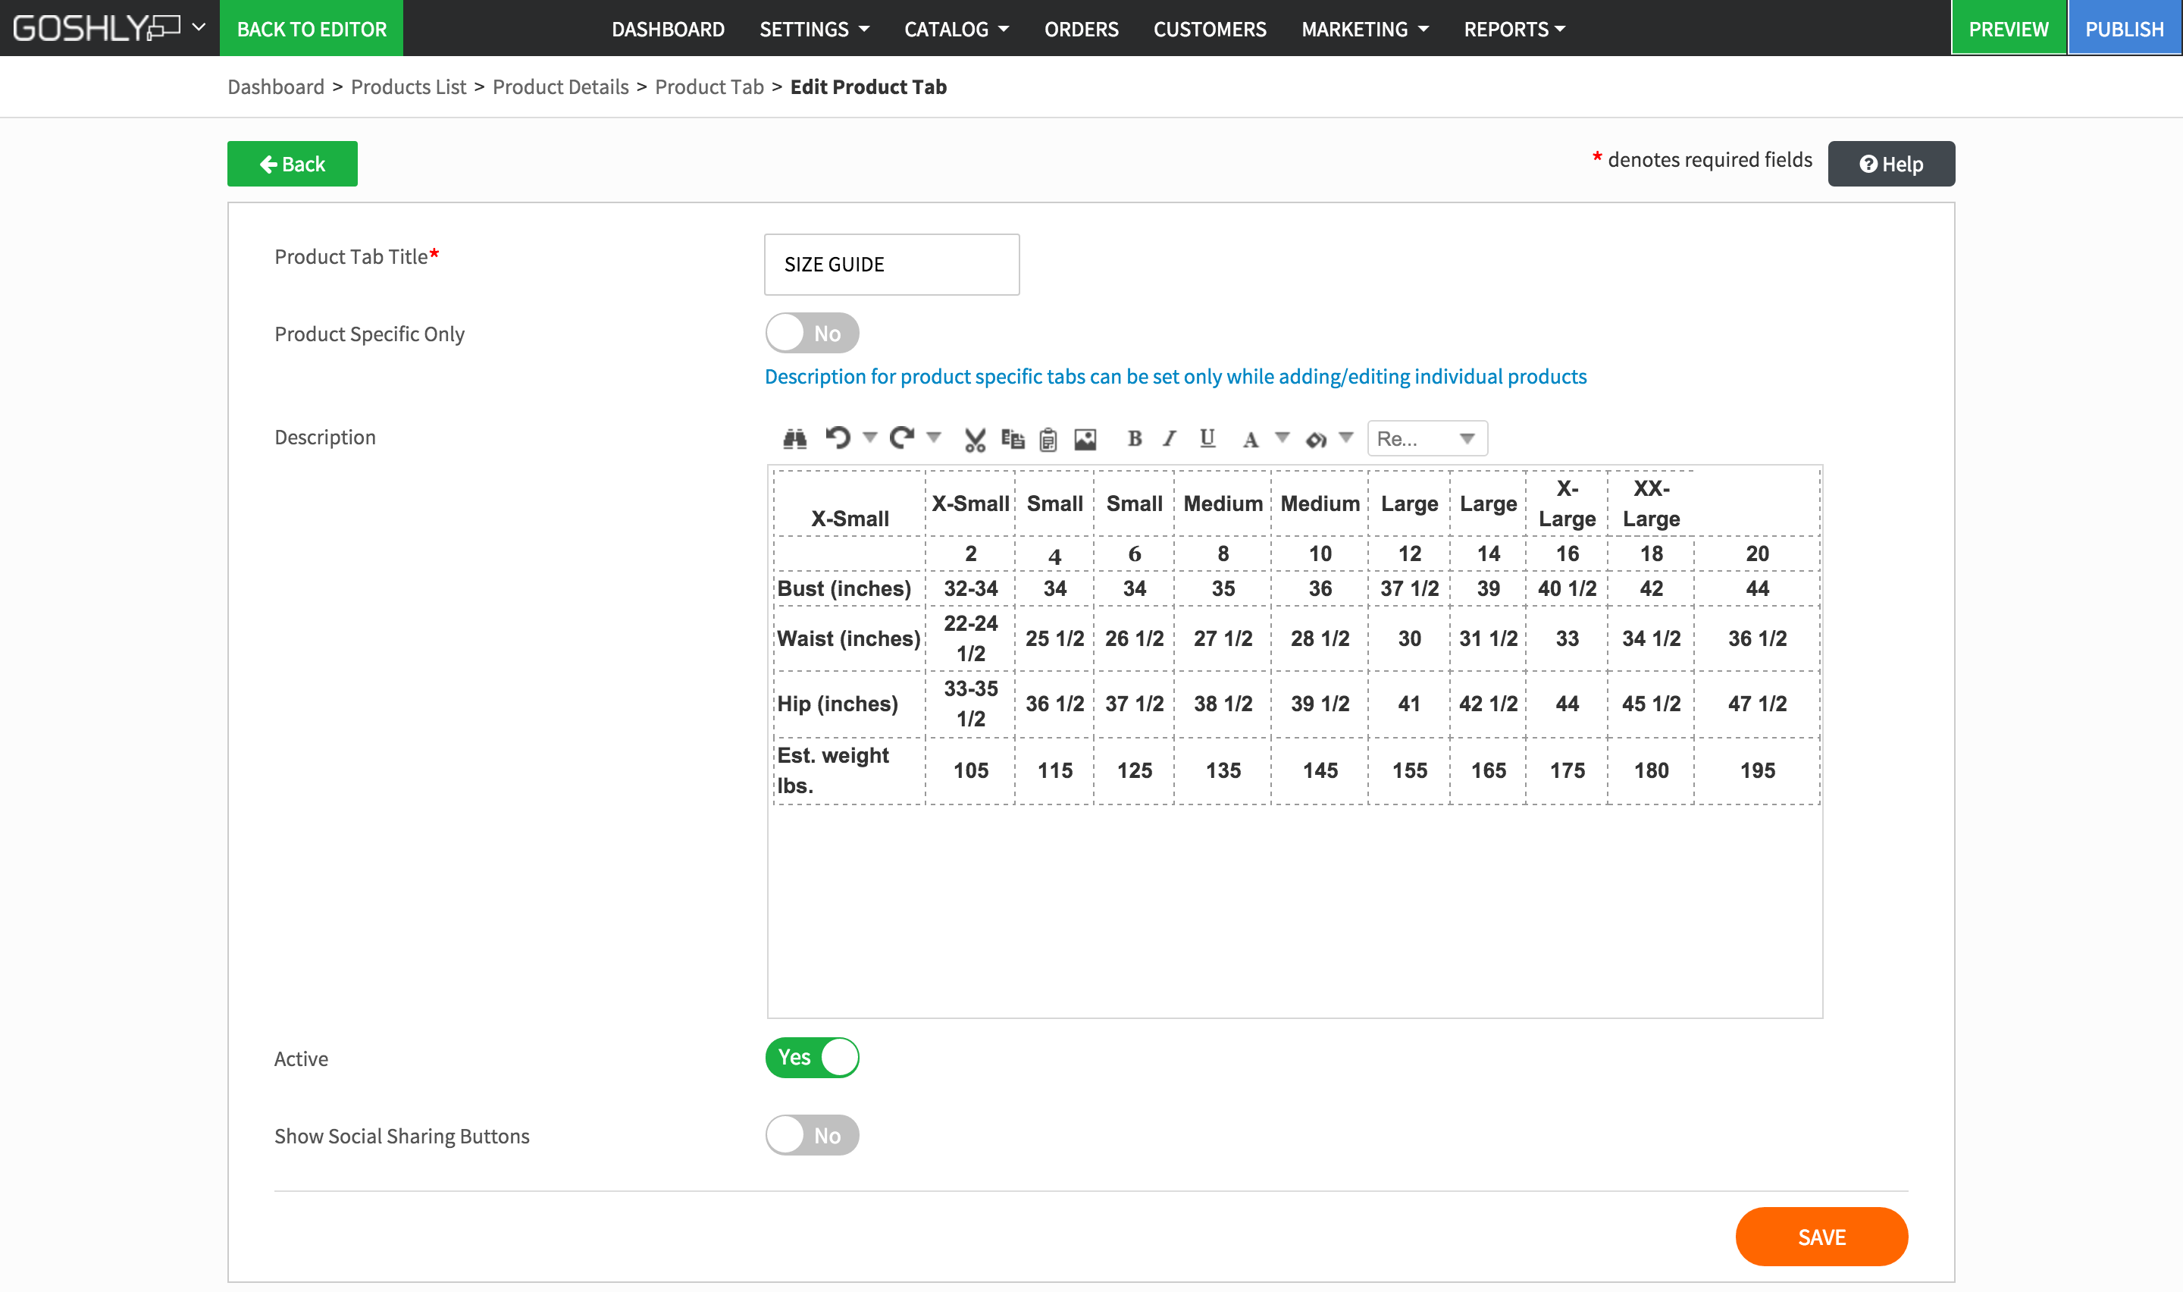Image resolution: width=2183 pixels, height=1292 pixels.
Task: Click the scissors cut icon
Action: (x=975, y=440)
